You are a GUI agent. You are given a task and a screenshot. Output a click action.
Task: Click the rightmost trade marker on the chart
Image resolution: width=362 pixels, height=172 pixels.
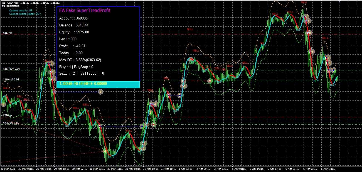point(334,70)
